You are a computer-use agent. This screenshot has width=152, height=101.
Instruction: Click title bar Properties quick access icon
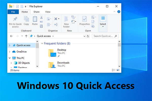point(17,7)
